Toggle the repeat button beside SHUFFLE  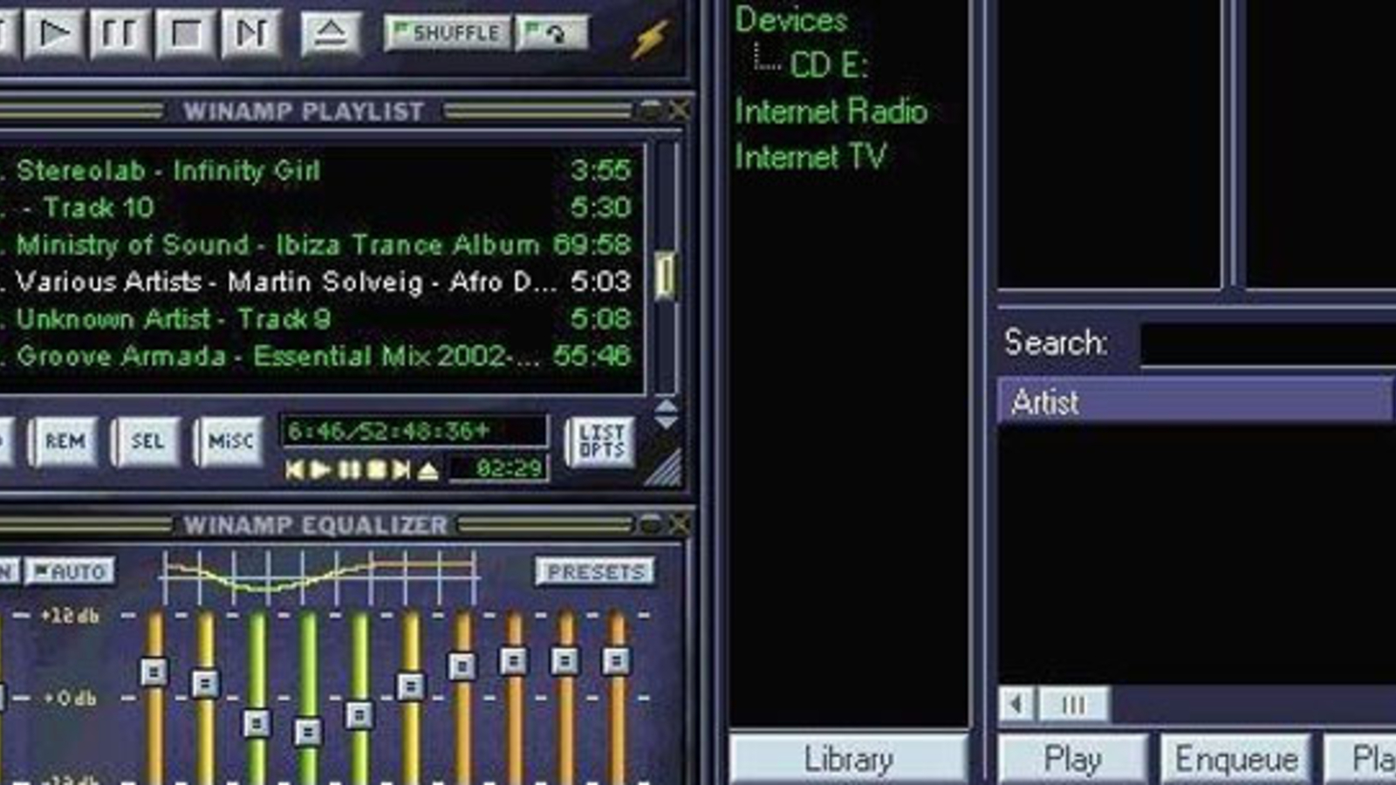pos(551,33)
